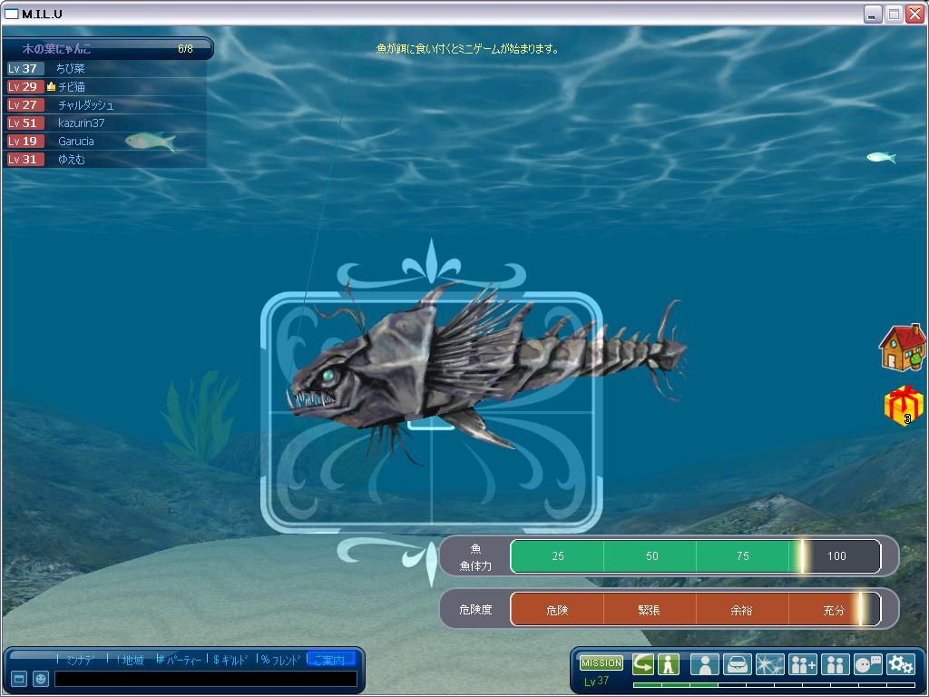Image resolution: width=929 pixels, height=697 pixels.
Task: Open the MISSION panel
Action: click(601, 663)
